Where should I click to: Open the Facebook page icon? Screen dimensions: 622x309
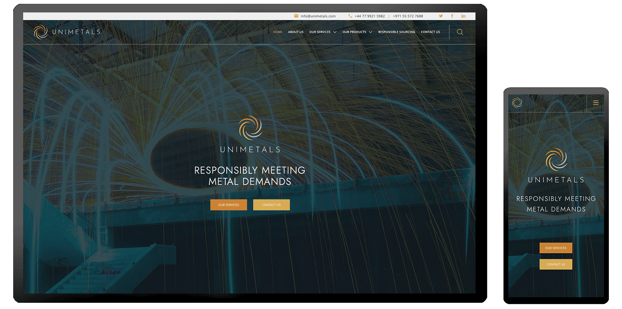[x=452, y=16]
